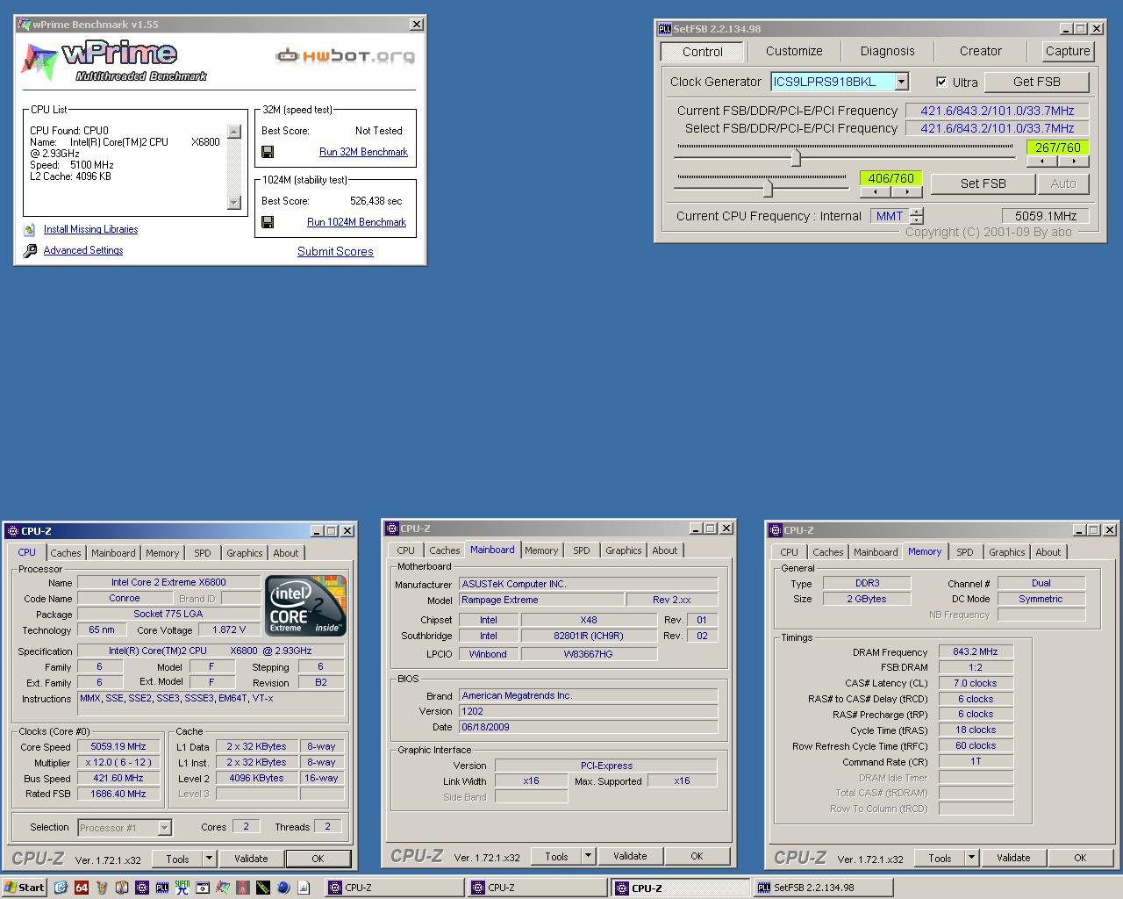The image size is (1123, 899).
Task: Open Tools dropdown arrow in Memory window
Action: tap(972, 858)
